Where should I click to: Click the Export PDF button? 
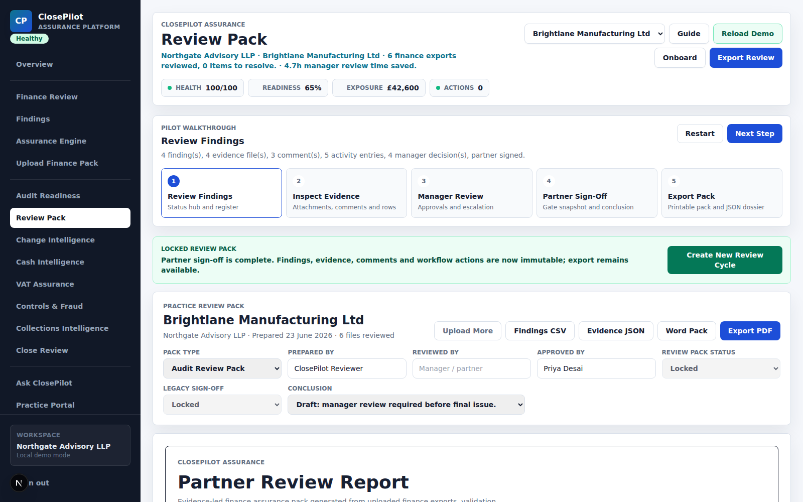750,331
